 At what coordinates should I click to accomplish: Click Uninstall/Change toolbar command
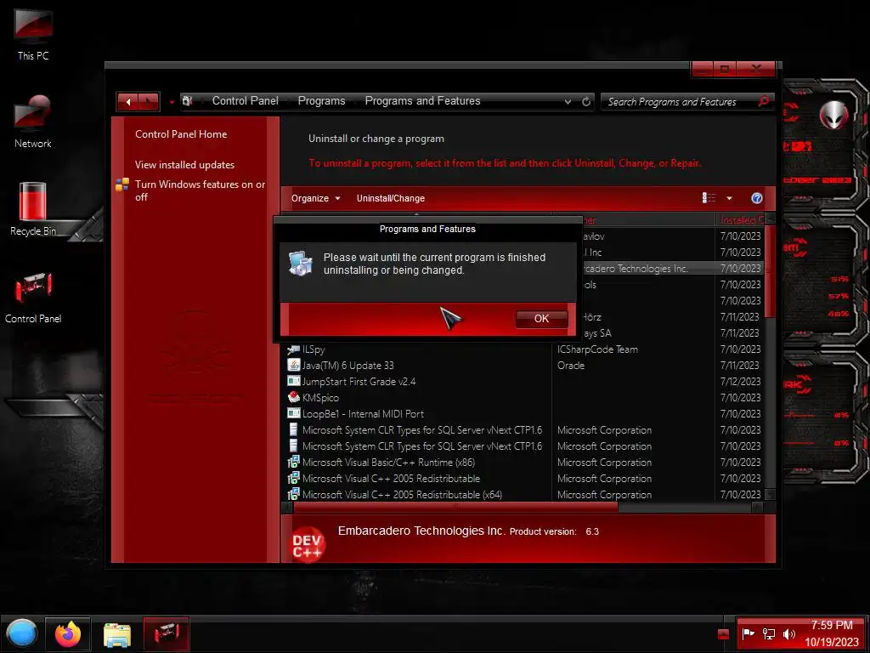pos(391,198)
